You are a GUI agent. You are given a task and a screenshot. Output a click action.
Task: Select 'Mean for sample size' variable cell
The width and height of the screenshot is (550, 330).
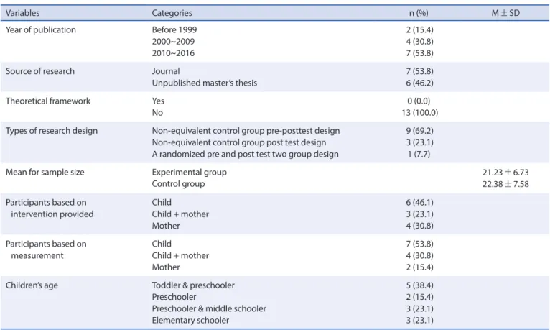pyautogui.click(x=45, y=173)
